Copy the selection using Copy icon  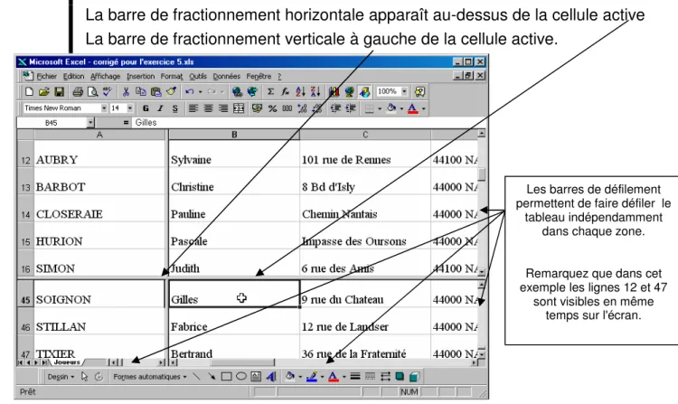coord(140,91)
